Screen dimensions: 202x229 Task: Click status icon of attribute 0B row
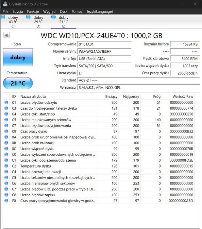pyautogui.click(x=6, y=143)
